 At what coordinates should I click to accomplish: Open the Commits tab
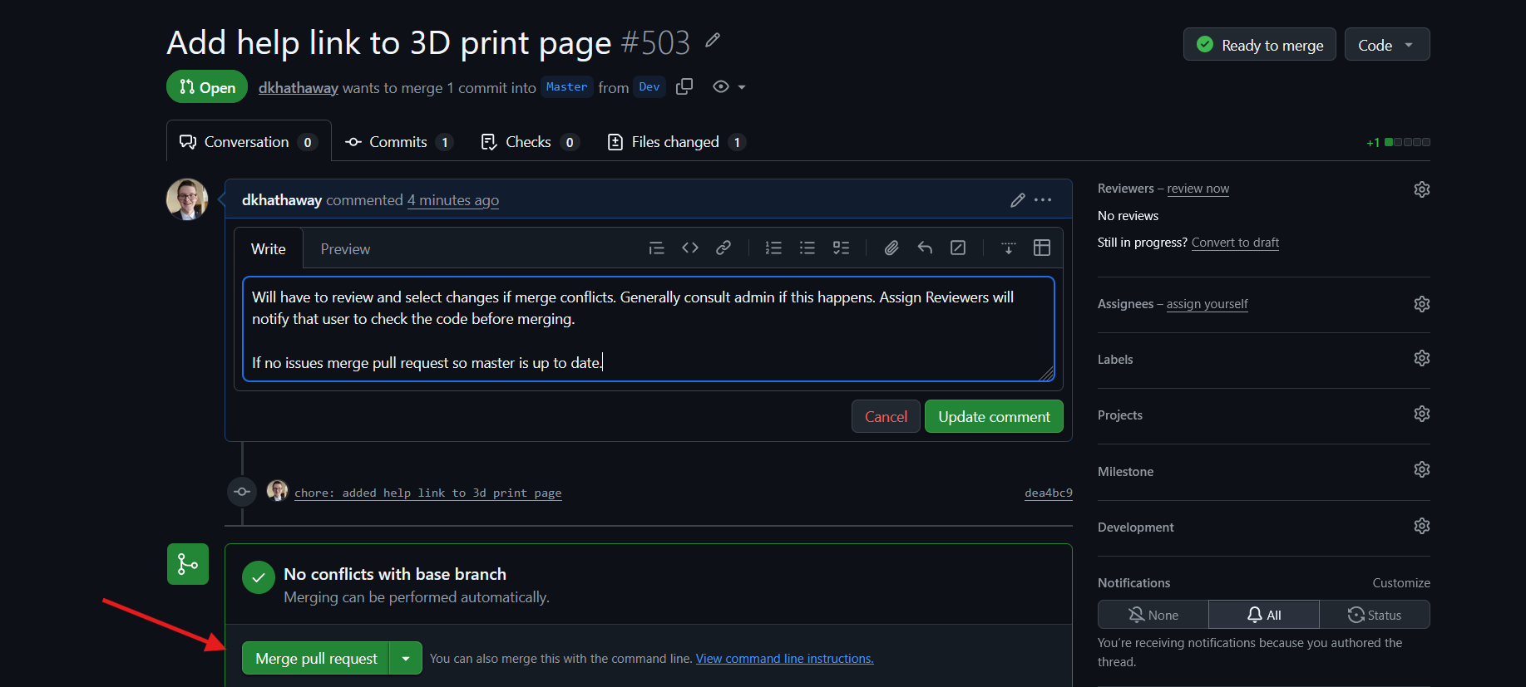coord(399,142)
